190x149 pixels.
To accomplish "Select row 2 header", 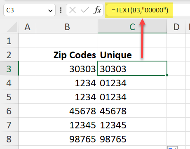I will 9,55.
